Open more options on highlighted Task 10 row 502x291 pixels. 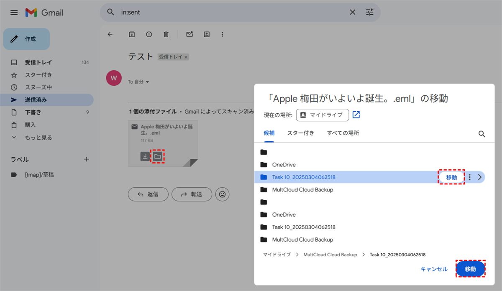coord(470,177)
